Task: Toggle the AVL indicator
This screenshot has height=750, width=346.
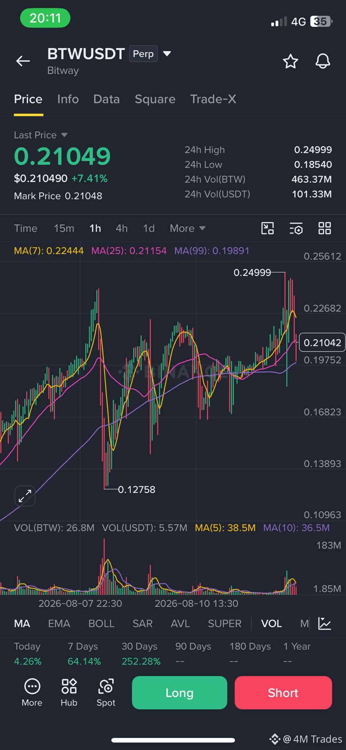Action: coord(180,624)
